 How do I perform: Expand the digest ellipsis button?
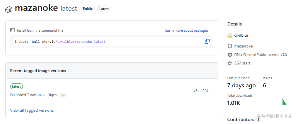pos(63,95)
